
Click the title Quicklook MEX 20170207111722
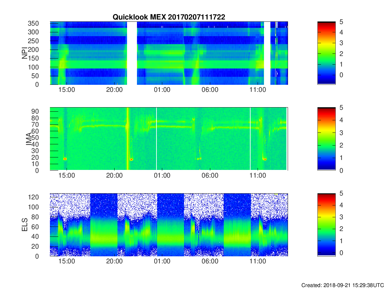click(x=169, y=17)
